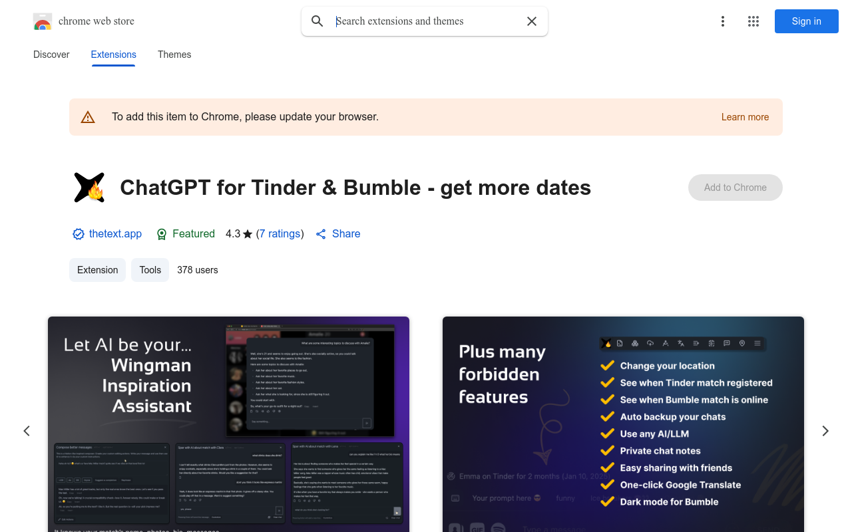The width and height of the screenshot is (852, 532).
Task: Click the 378 users text
Action: pyautogui.click(x=198, y=270)
